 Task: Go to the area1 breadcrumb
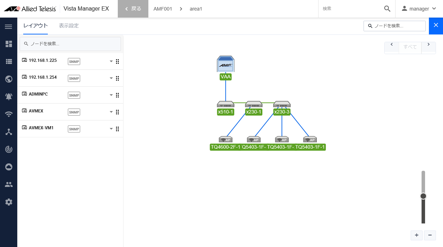click(x=196, y=9)
